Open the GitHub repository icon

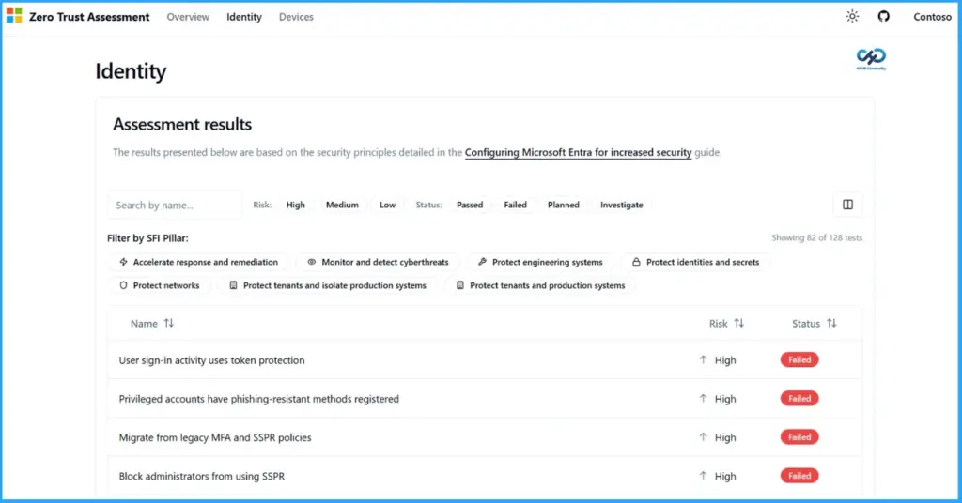(883, 17)
